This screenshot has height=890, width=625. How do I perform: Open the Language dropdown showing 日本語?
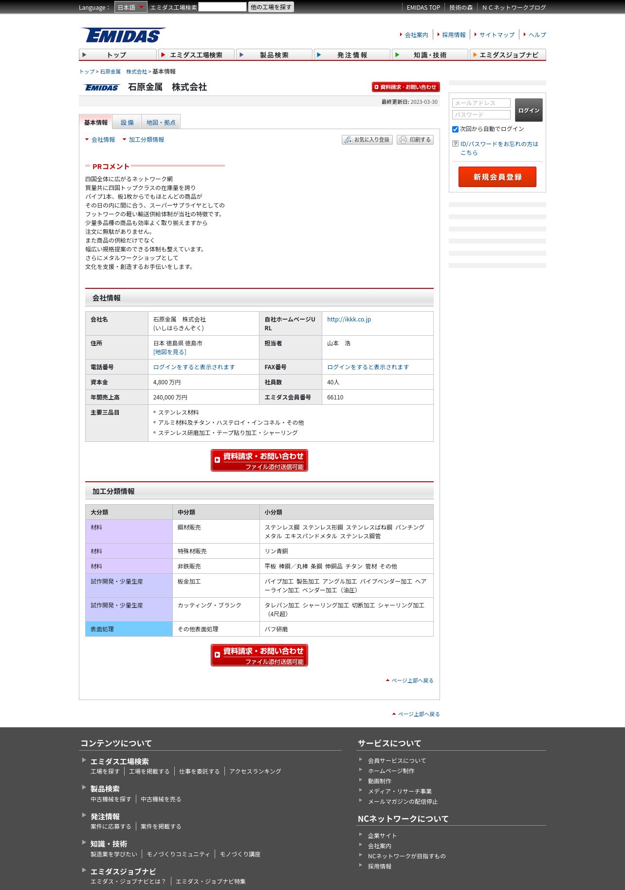pos(130,7)
